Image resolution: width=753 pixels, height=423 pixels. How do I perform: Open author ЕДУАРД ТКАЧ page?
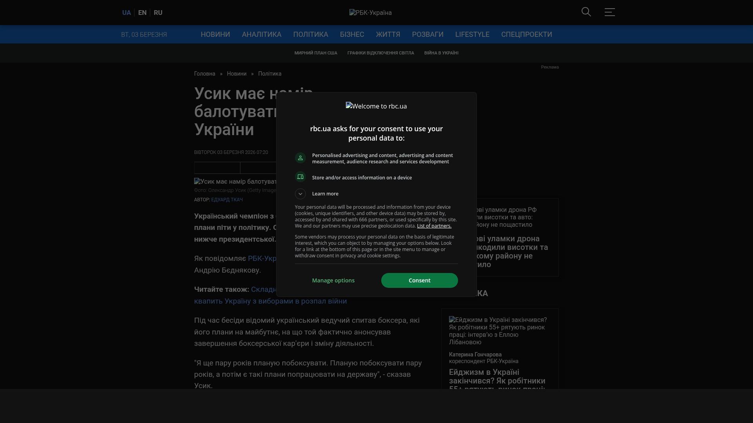(x=227, y=200)
